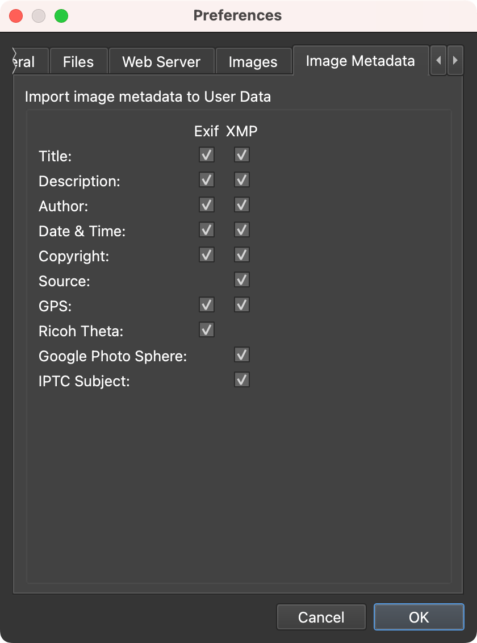Select the Images tab

253,62
